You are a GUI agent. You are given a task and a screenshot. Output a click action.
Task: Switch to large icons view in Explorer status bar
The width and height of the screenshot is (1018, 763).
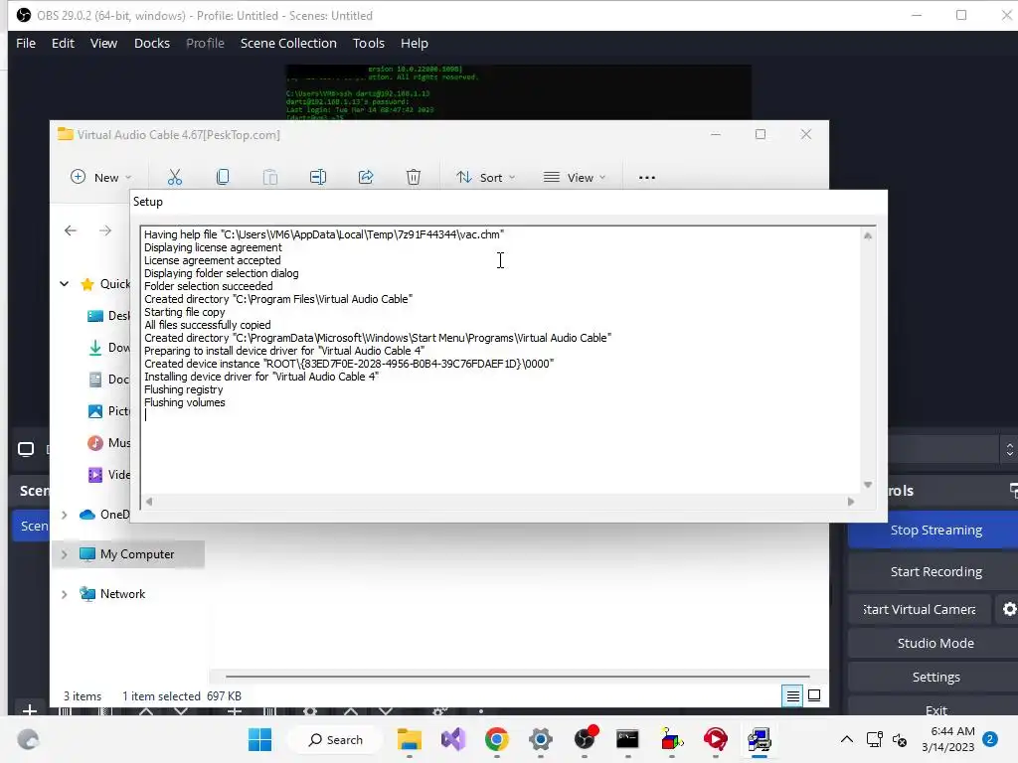pyautogui.click(x=814, y=696)
